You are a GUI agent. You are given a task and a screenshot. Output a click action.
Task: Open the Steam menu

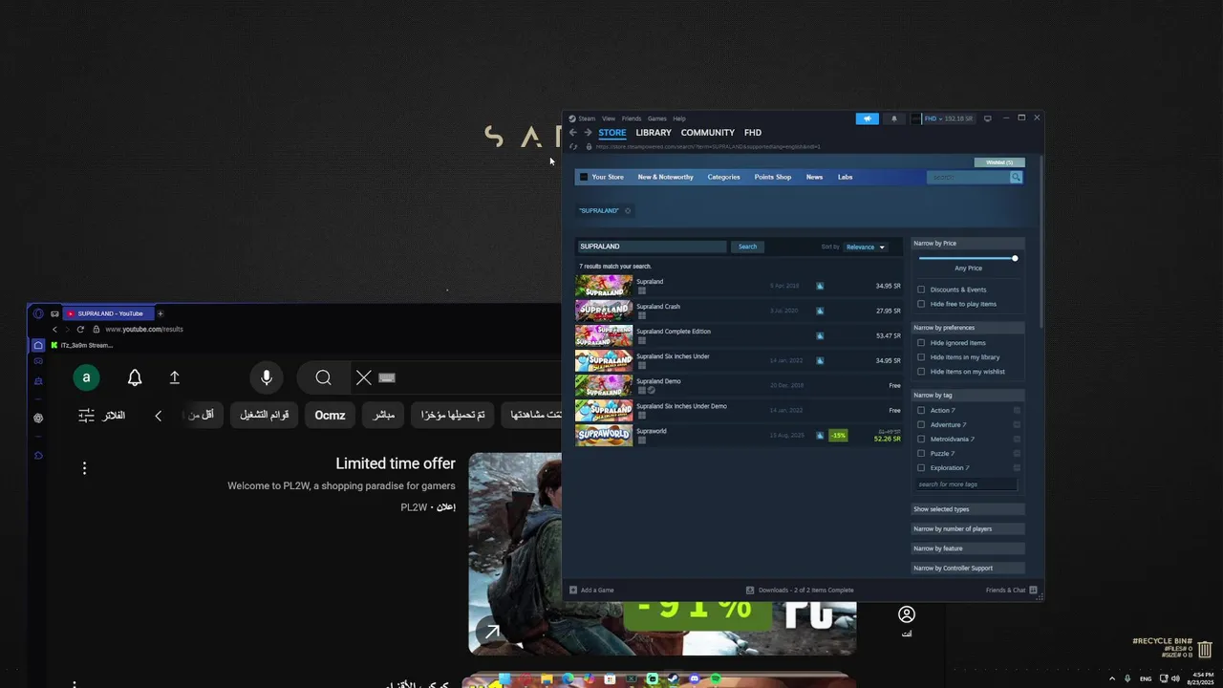(x=587, y=118)
